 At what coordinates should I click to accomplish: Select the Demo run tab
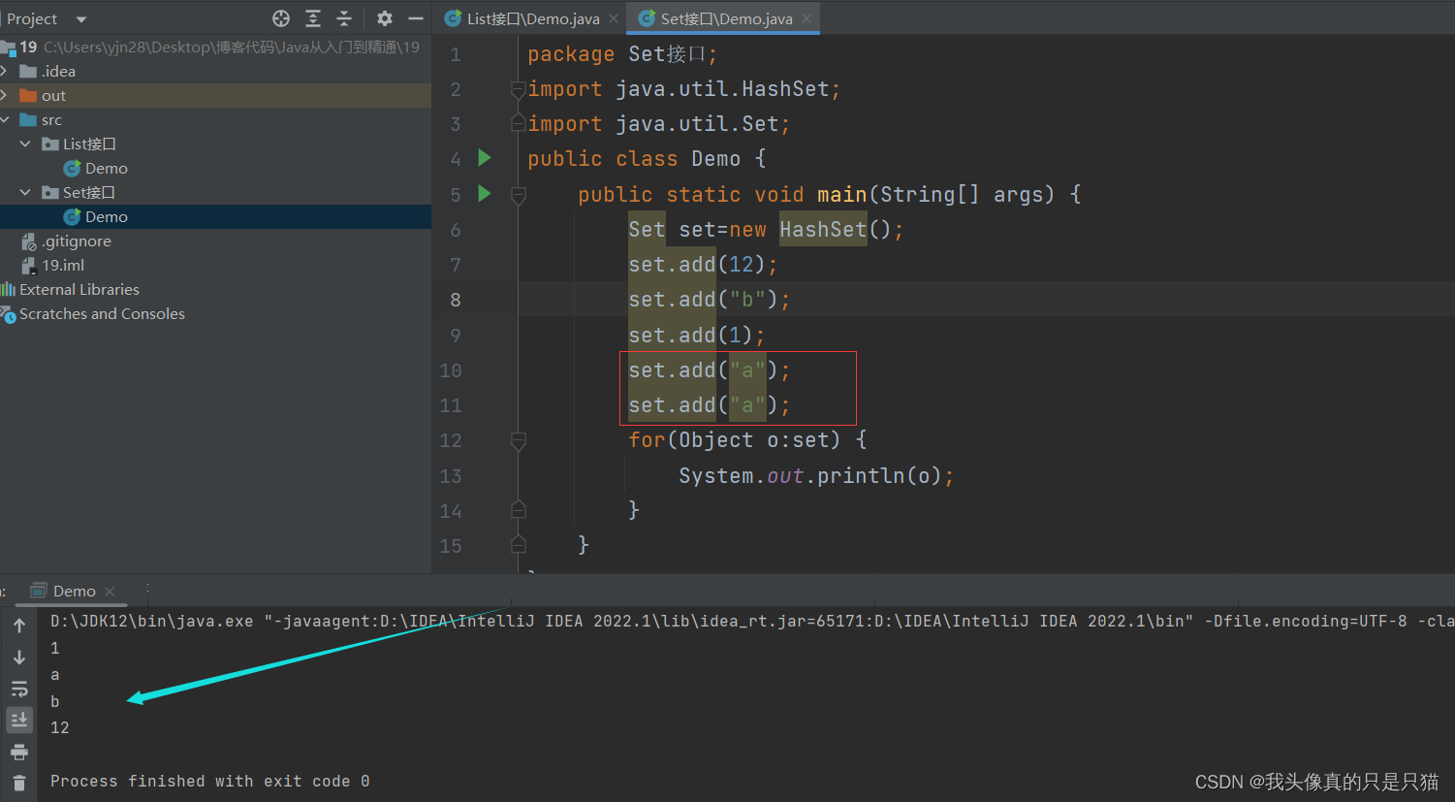[x=74, y=591]
